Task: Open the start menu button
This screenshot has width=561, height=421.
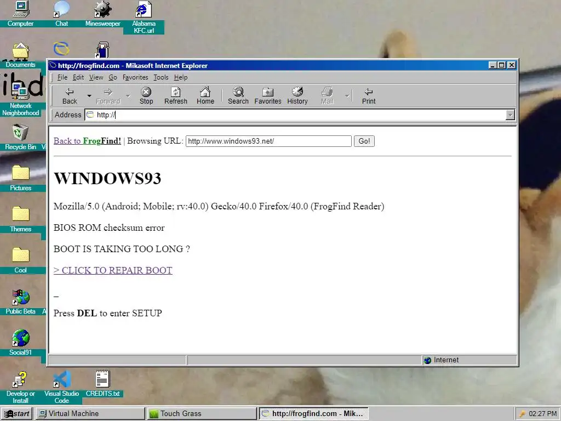Action: point(16,413)
